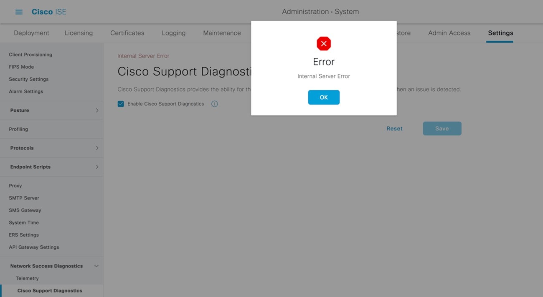Select Endpoint Scripts in the sidebar
This screenshot has width=543, height=297.
pyautogui.click(x=30, y=167)
